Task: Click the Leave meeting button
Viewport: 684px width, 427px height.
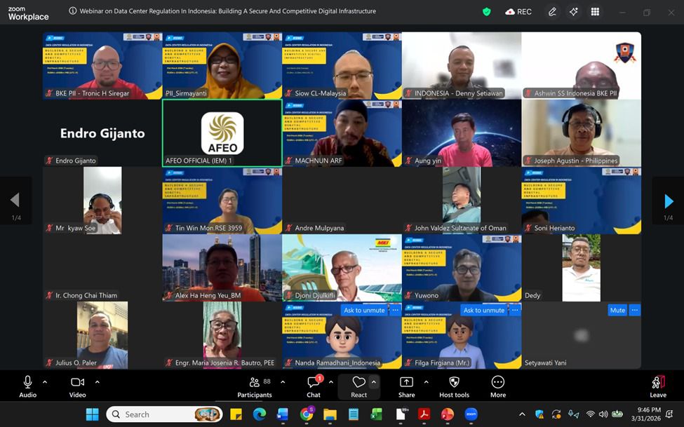Action: 657,386
